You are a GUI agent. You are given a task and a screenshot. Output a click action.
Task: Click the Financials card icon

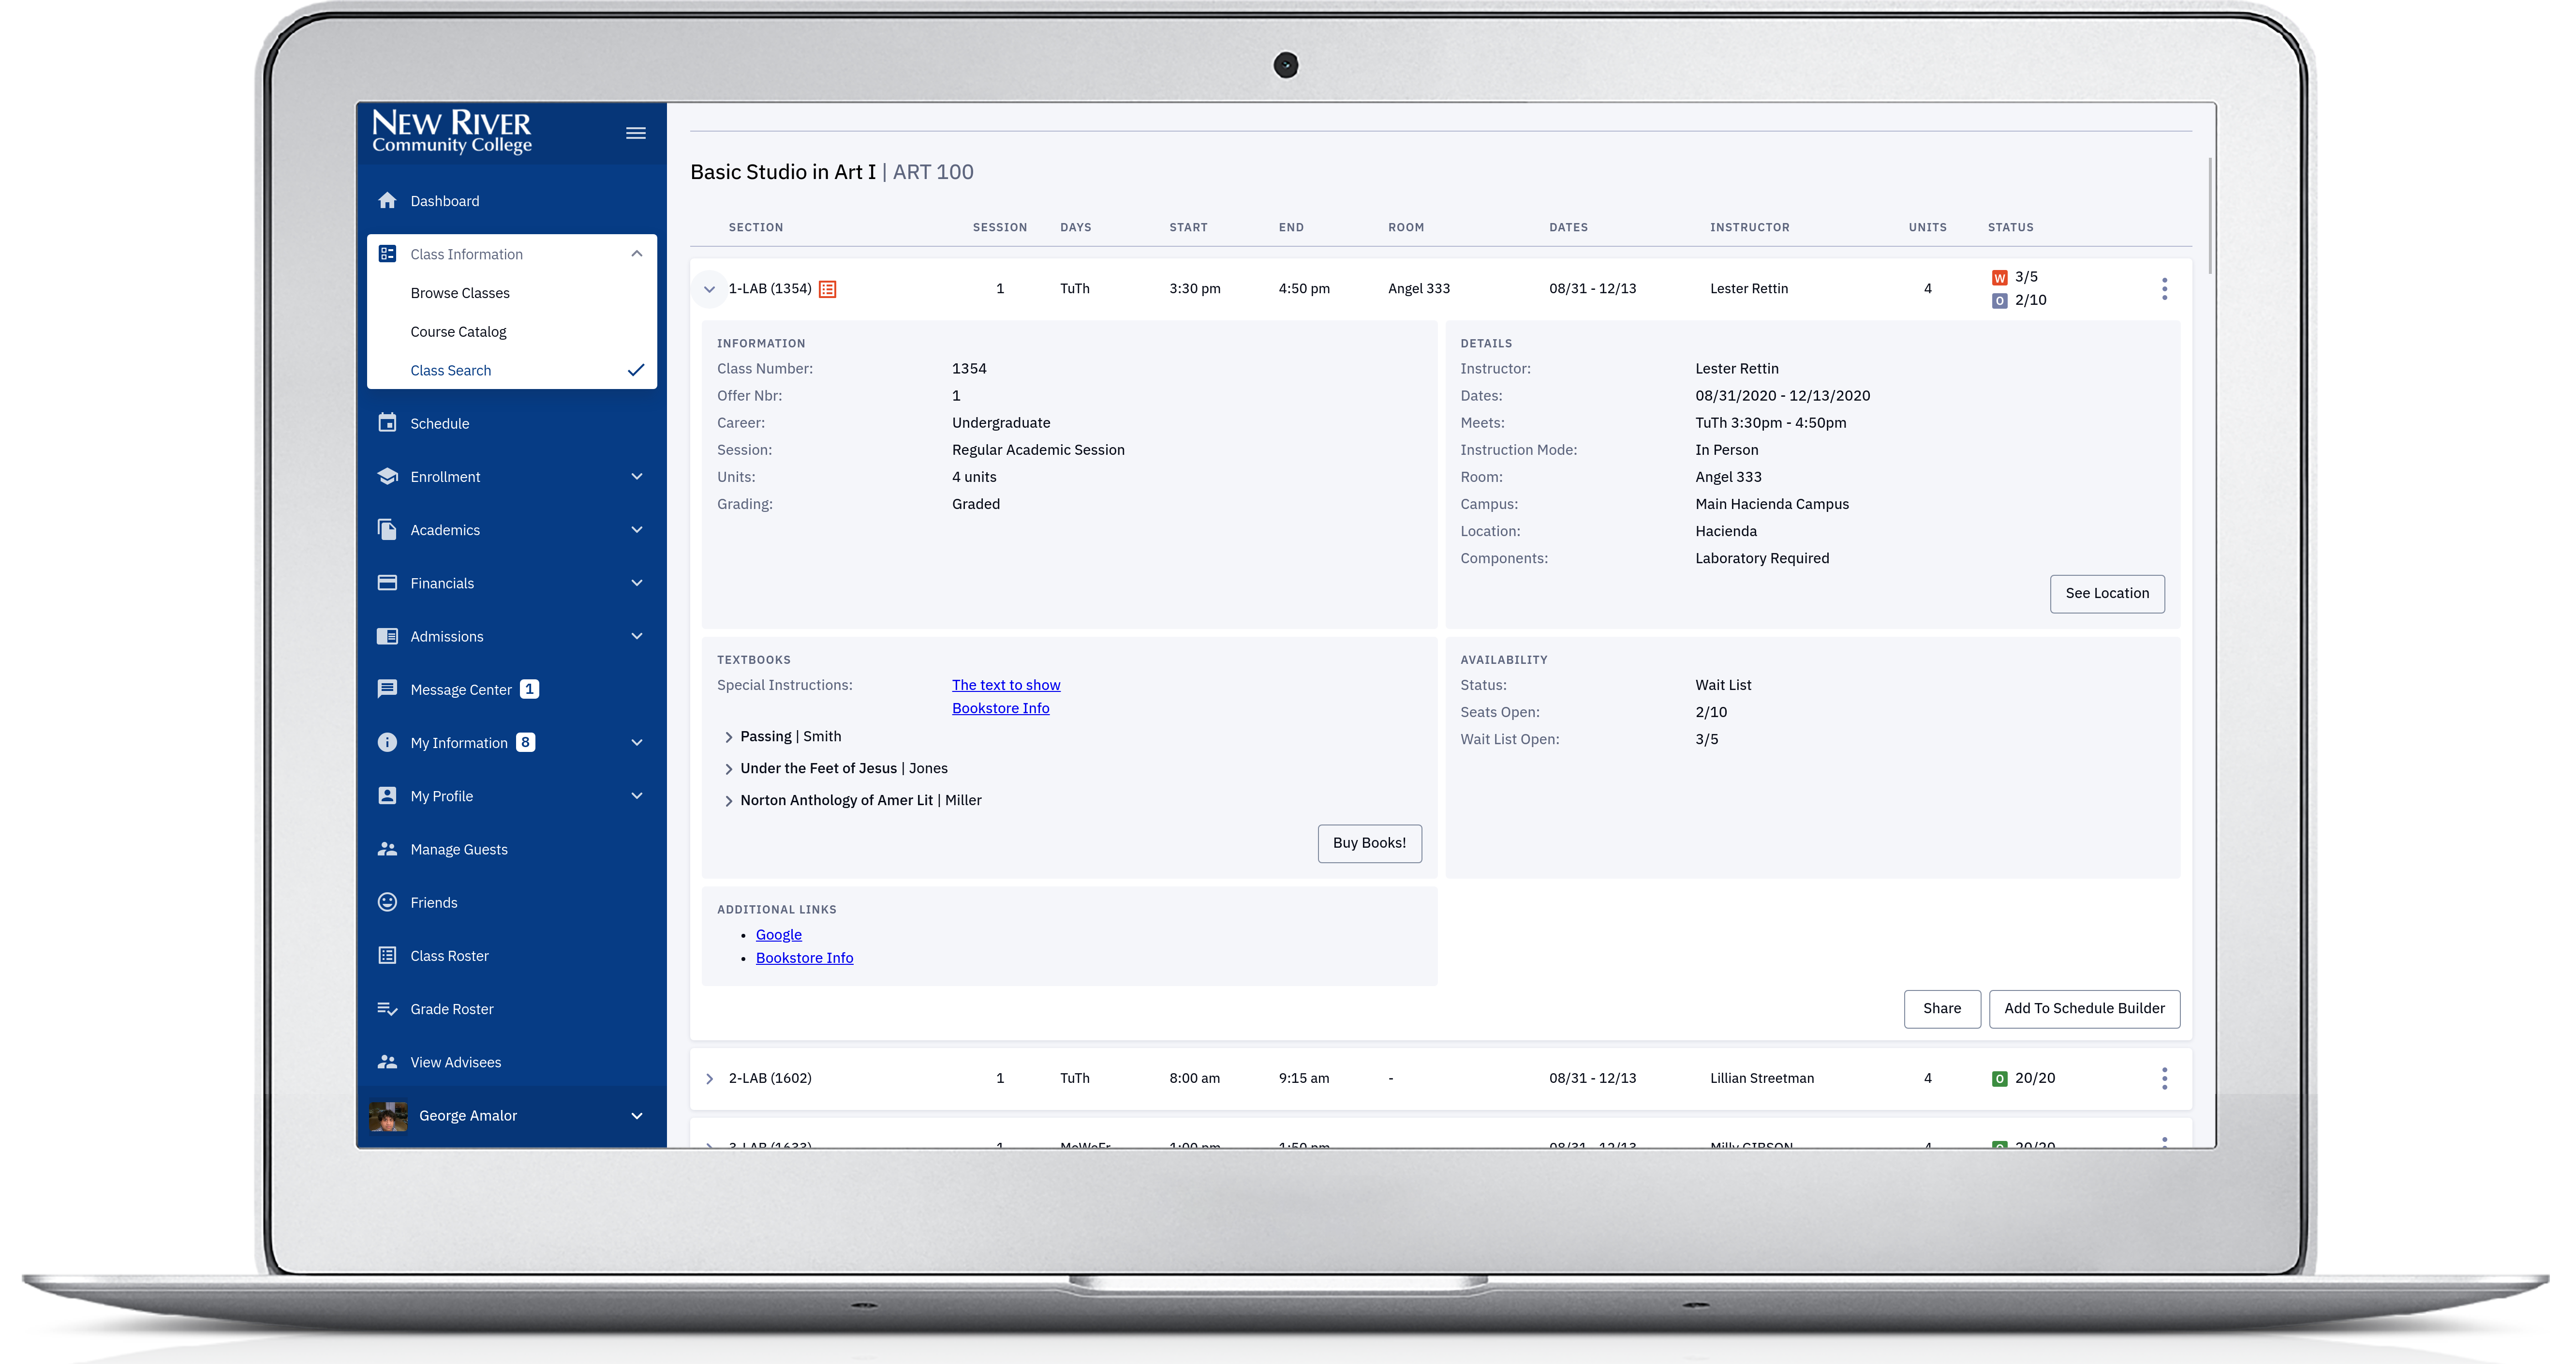[x=387, y=583]
